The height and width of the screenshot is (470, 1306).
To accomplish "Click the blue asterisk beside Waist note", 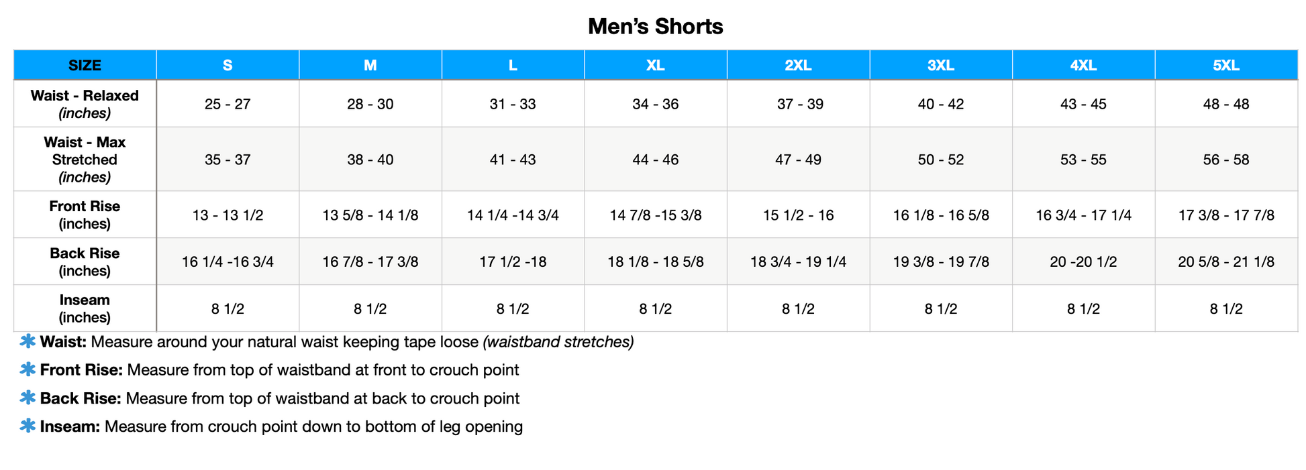I will click(x=28, y=341).
